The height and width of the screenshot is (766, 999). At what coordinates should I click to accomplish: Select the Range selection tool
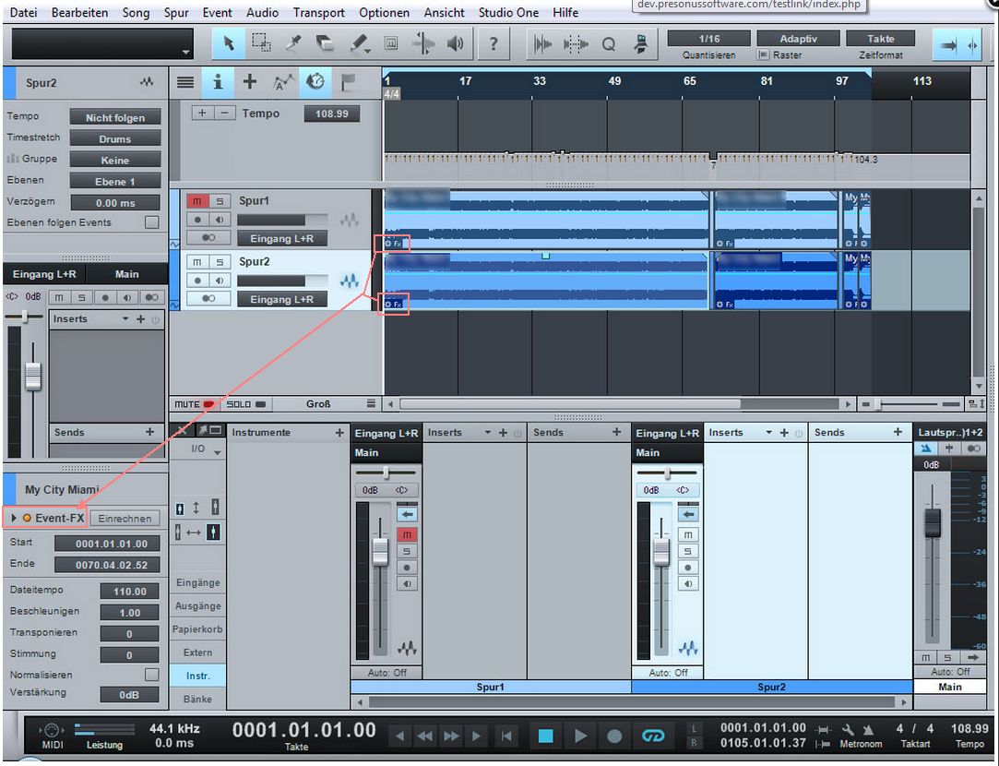pyautogui.click(x=261, y=43)
